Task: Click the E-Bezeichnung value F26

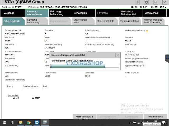Action: [x=87, y=34]
